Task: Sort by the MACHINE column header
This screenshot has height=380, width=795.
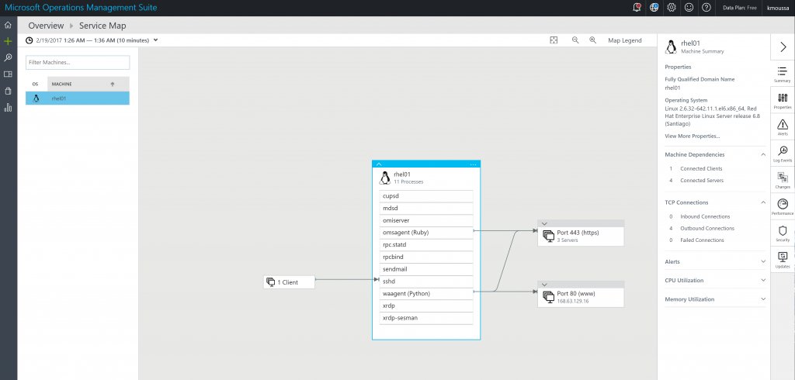Action: 89,84
